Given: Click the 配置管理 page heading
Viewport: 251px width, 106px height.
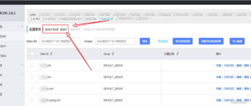Looking at the screenshot, I should (x=35, y=29).
